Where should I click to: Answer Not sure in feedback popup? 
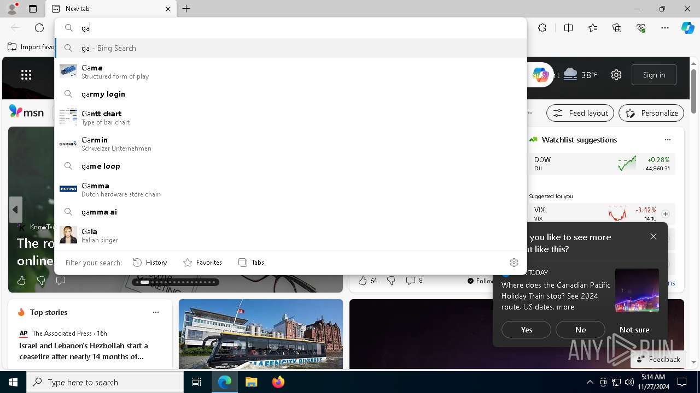(x=634, y=330)
